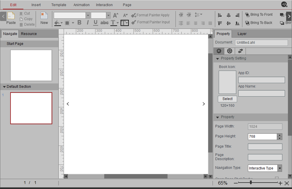Cut the selected item
The image size is (292, 189).
pyautogui.click(x=25, y=13)
